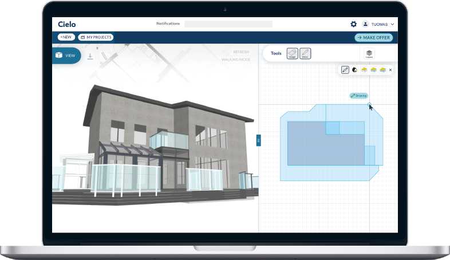
Task: Click the +NEW project button
Action: pyautogui.click(x=66, y=37)
